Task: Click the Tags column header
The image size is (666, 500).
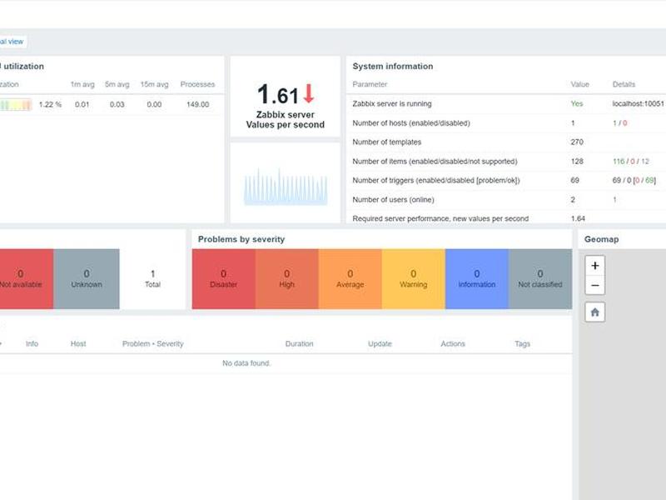Action: click(x=523, y=343)
